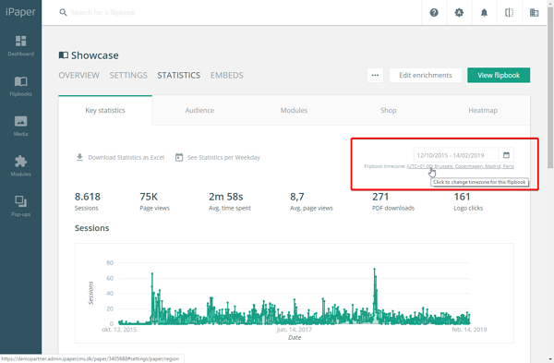Click the download arrow icon for Excel statistics

point(79,157)
